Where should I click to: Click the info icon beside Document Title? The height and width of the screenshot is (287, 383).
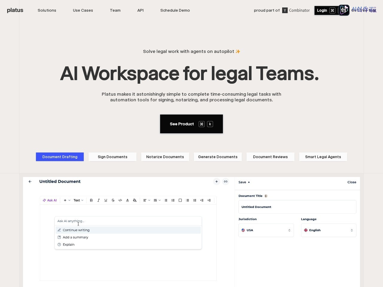pyautogui.click(x=266, y=196)
